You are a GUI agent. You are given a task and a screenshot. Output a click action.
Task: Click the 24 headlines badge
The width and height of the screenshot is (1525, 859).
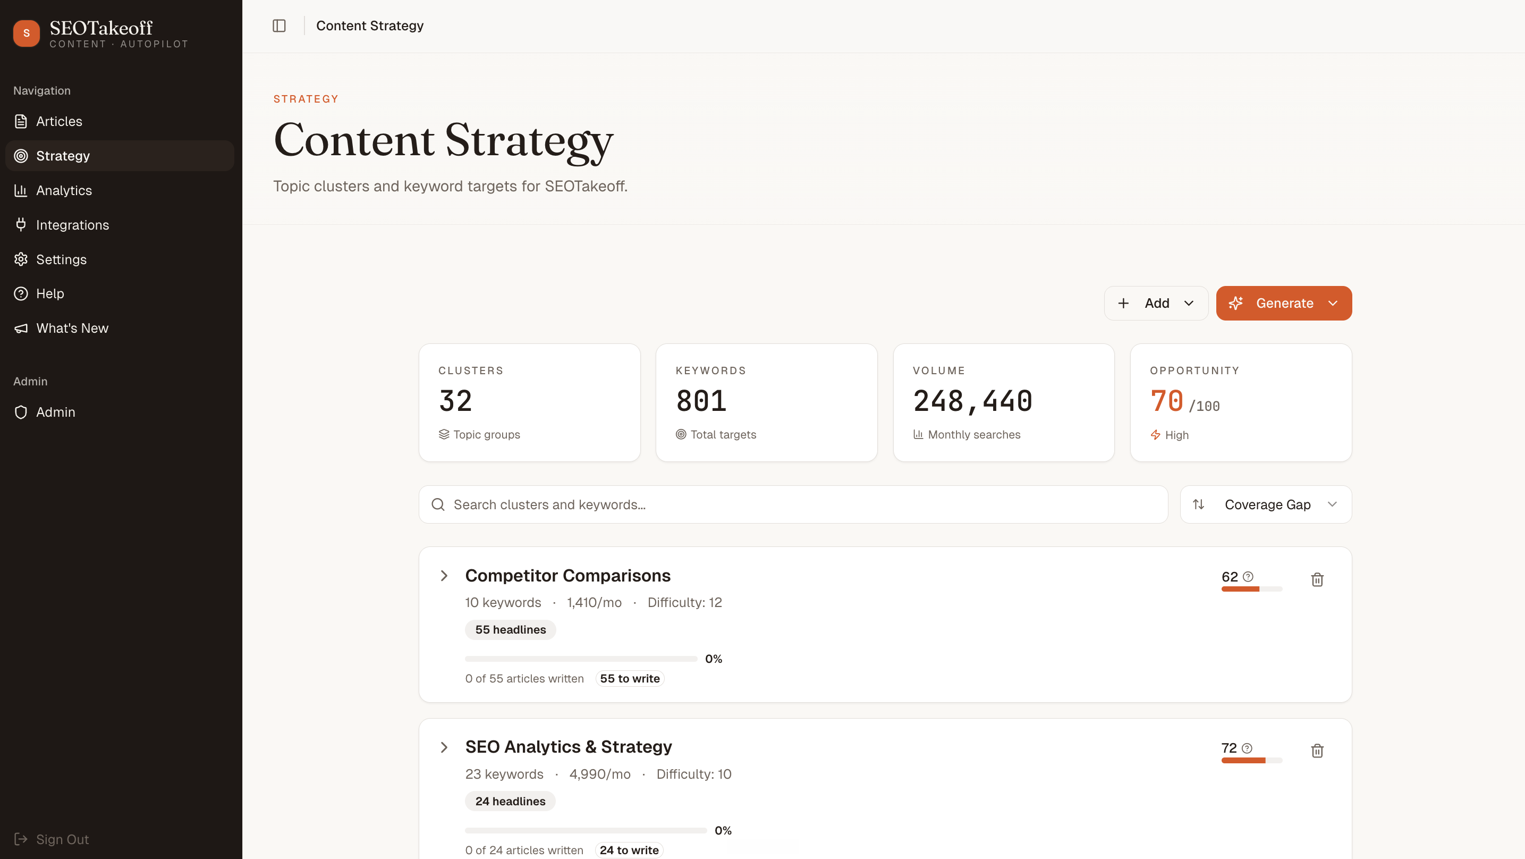510,801
